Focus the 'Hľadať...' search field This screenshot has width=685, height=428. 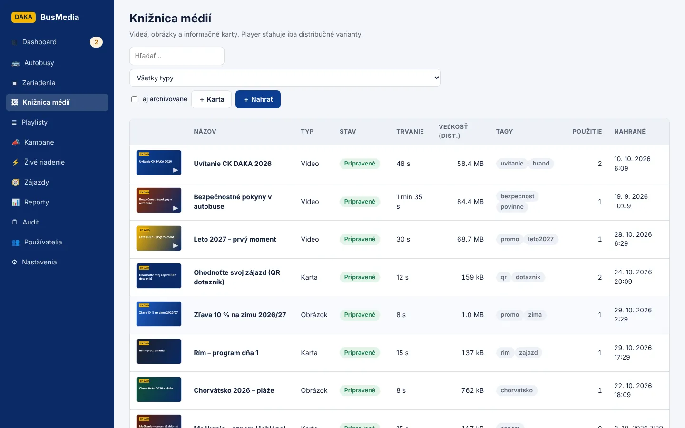177,56
